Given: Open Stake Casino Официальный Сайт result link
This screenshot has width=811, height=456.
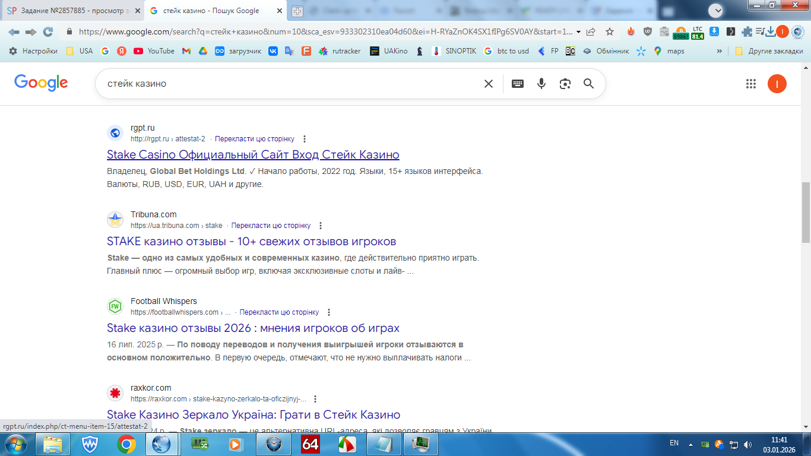Looking at the screenshot, I should tap(253, 155).
